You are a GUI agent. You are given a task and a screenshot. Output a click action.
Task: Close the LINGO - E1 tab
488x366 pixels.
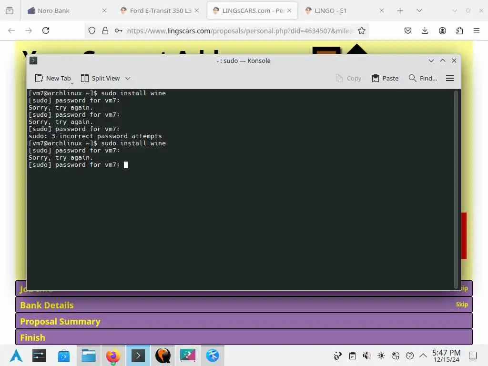tap(382, 10)
